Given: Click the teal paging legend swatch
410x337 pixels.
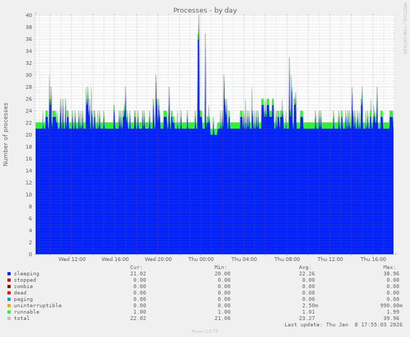Looking at the screenshot, I should pyautogui.click(x=9, y=299).
